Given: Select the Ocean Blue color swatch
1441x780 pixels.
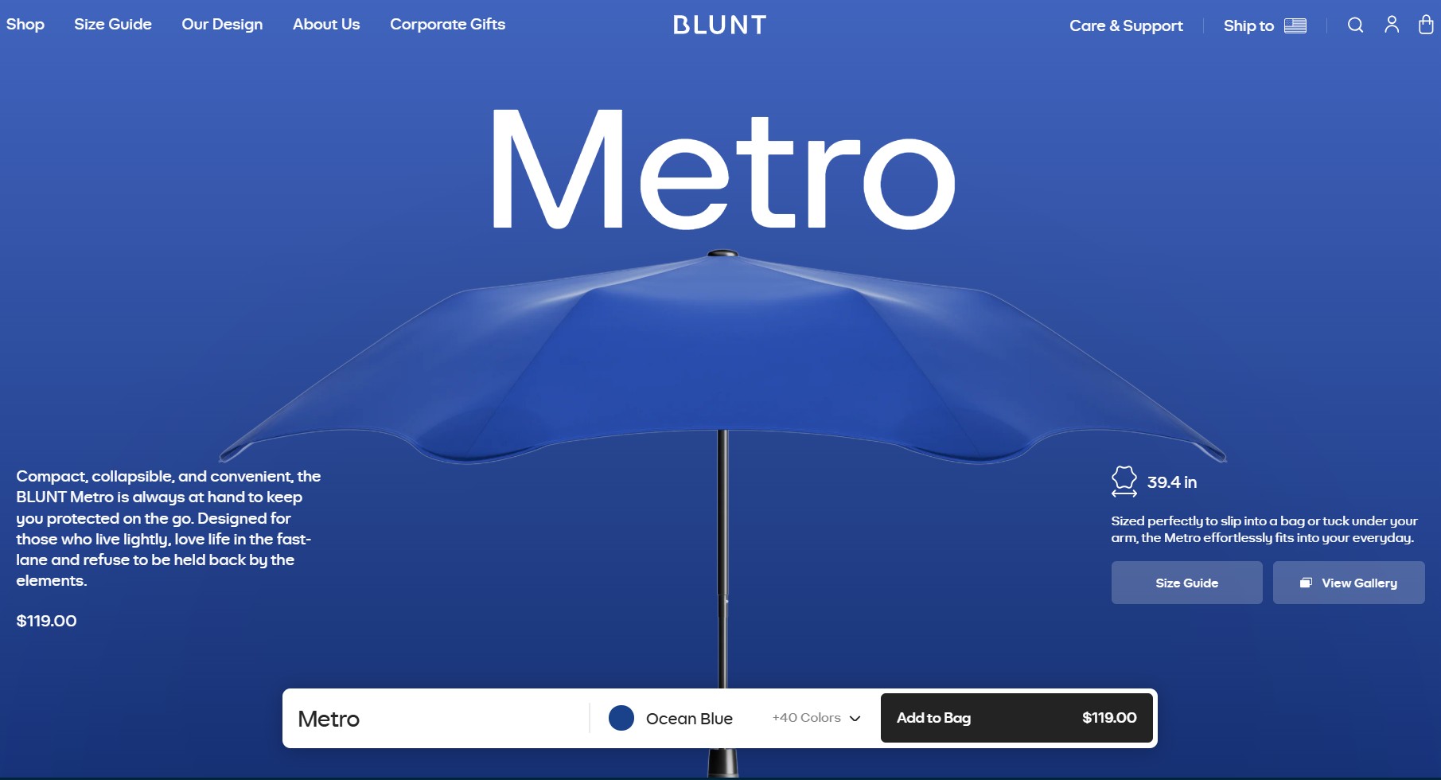Looking at the screenshot, I should pos(621,718).
